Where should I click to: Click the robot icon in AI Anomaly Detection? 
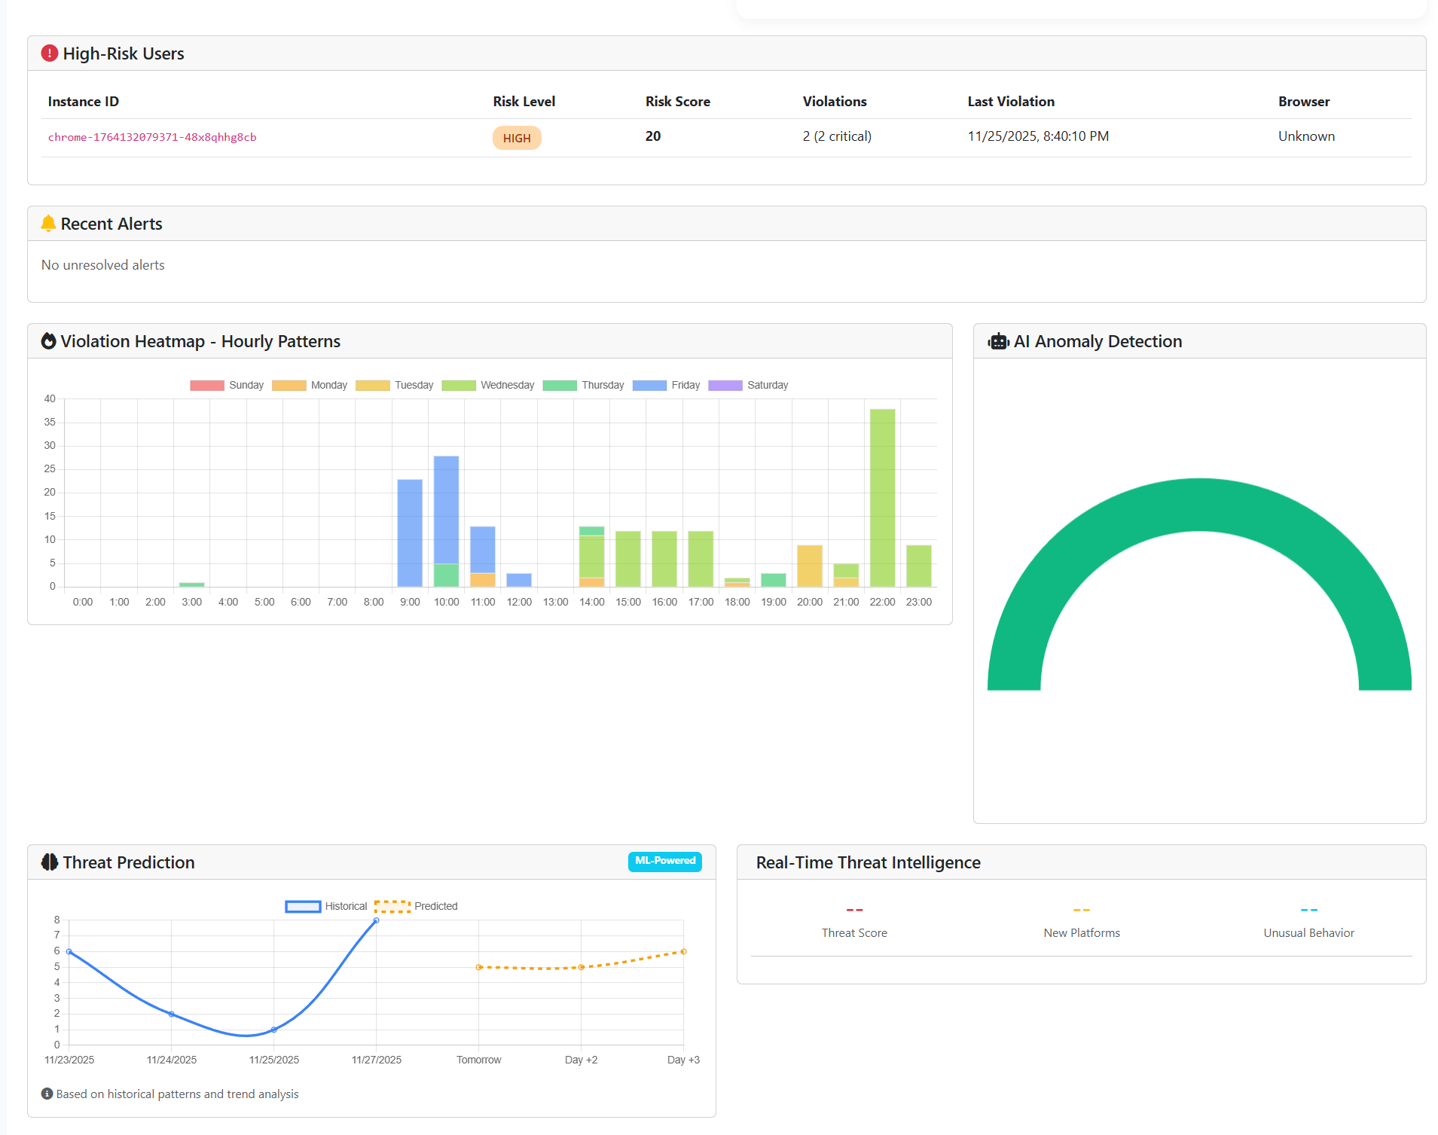click(998, 340)
